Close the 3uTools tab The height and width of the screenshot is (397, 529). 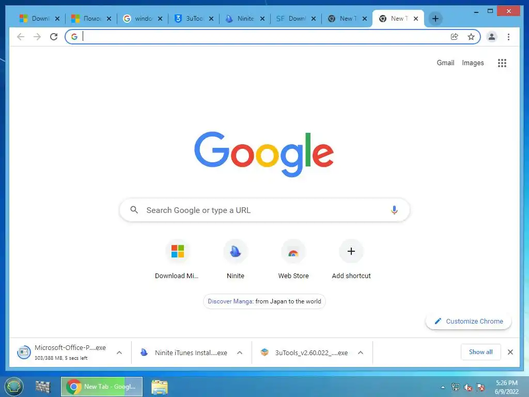click(x=211, y=19)
